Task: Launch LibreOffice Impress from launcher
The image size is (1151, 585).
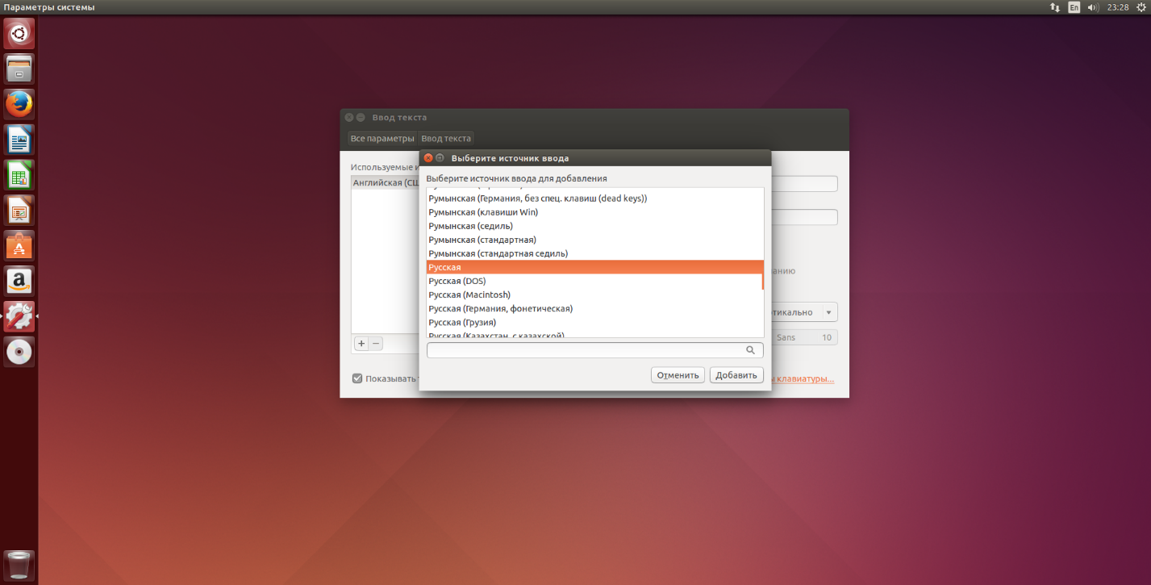Action: 19,211
